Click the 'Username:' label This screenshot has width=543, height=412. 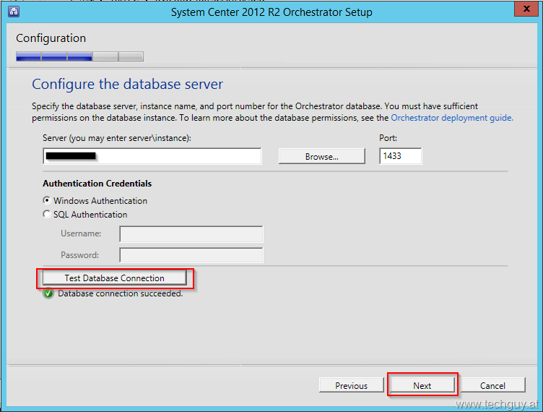pos(81,233)
